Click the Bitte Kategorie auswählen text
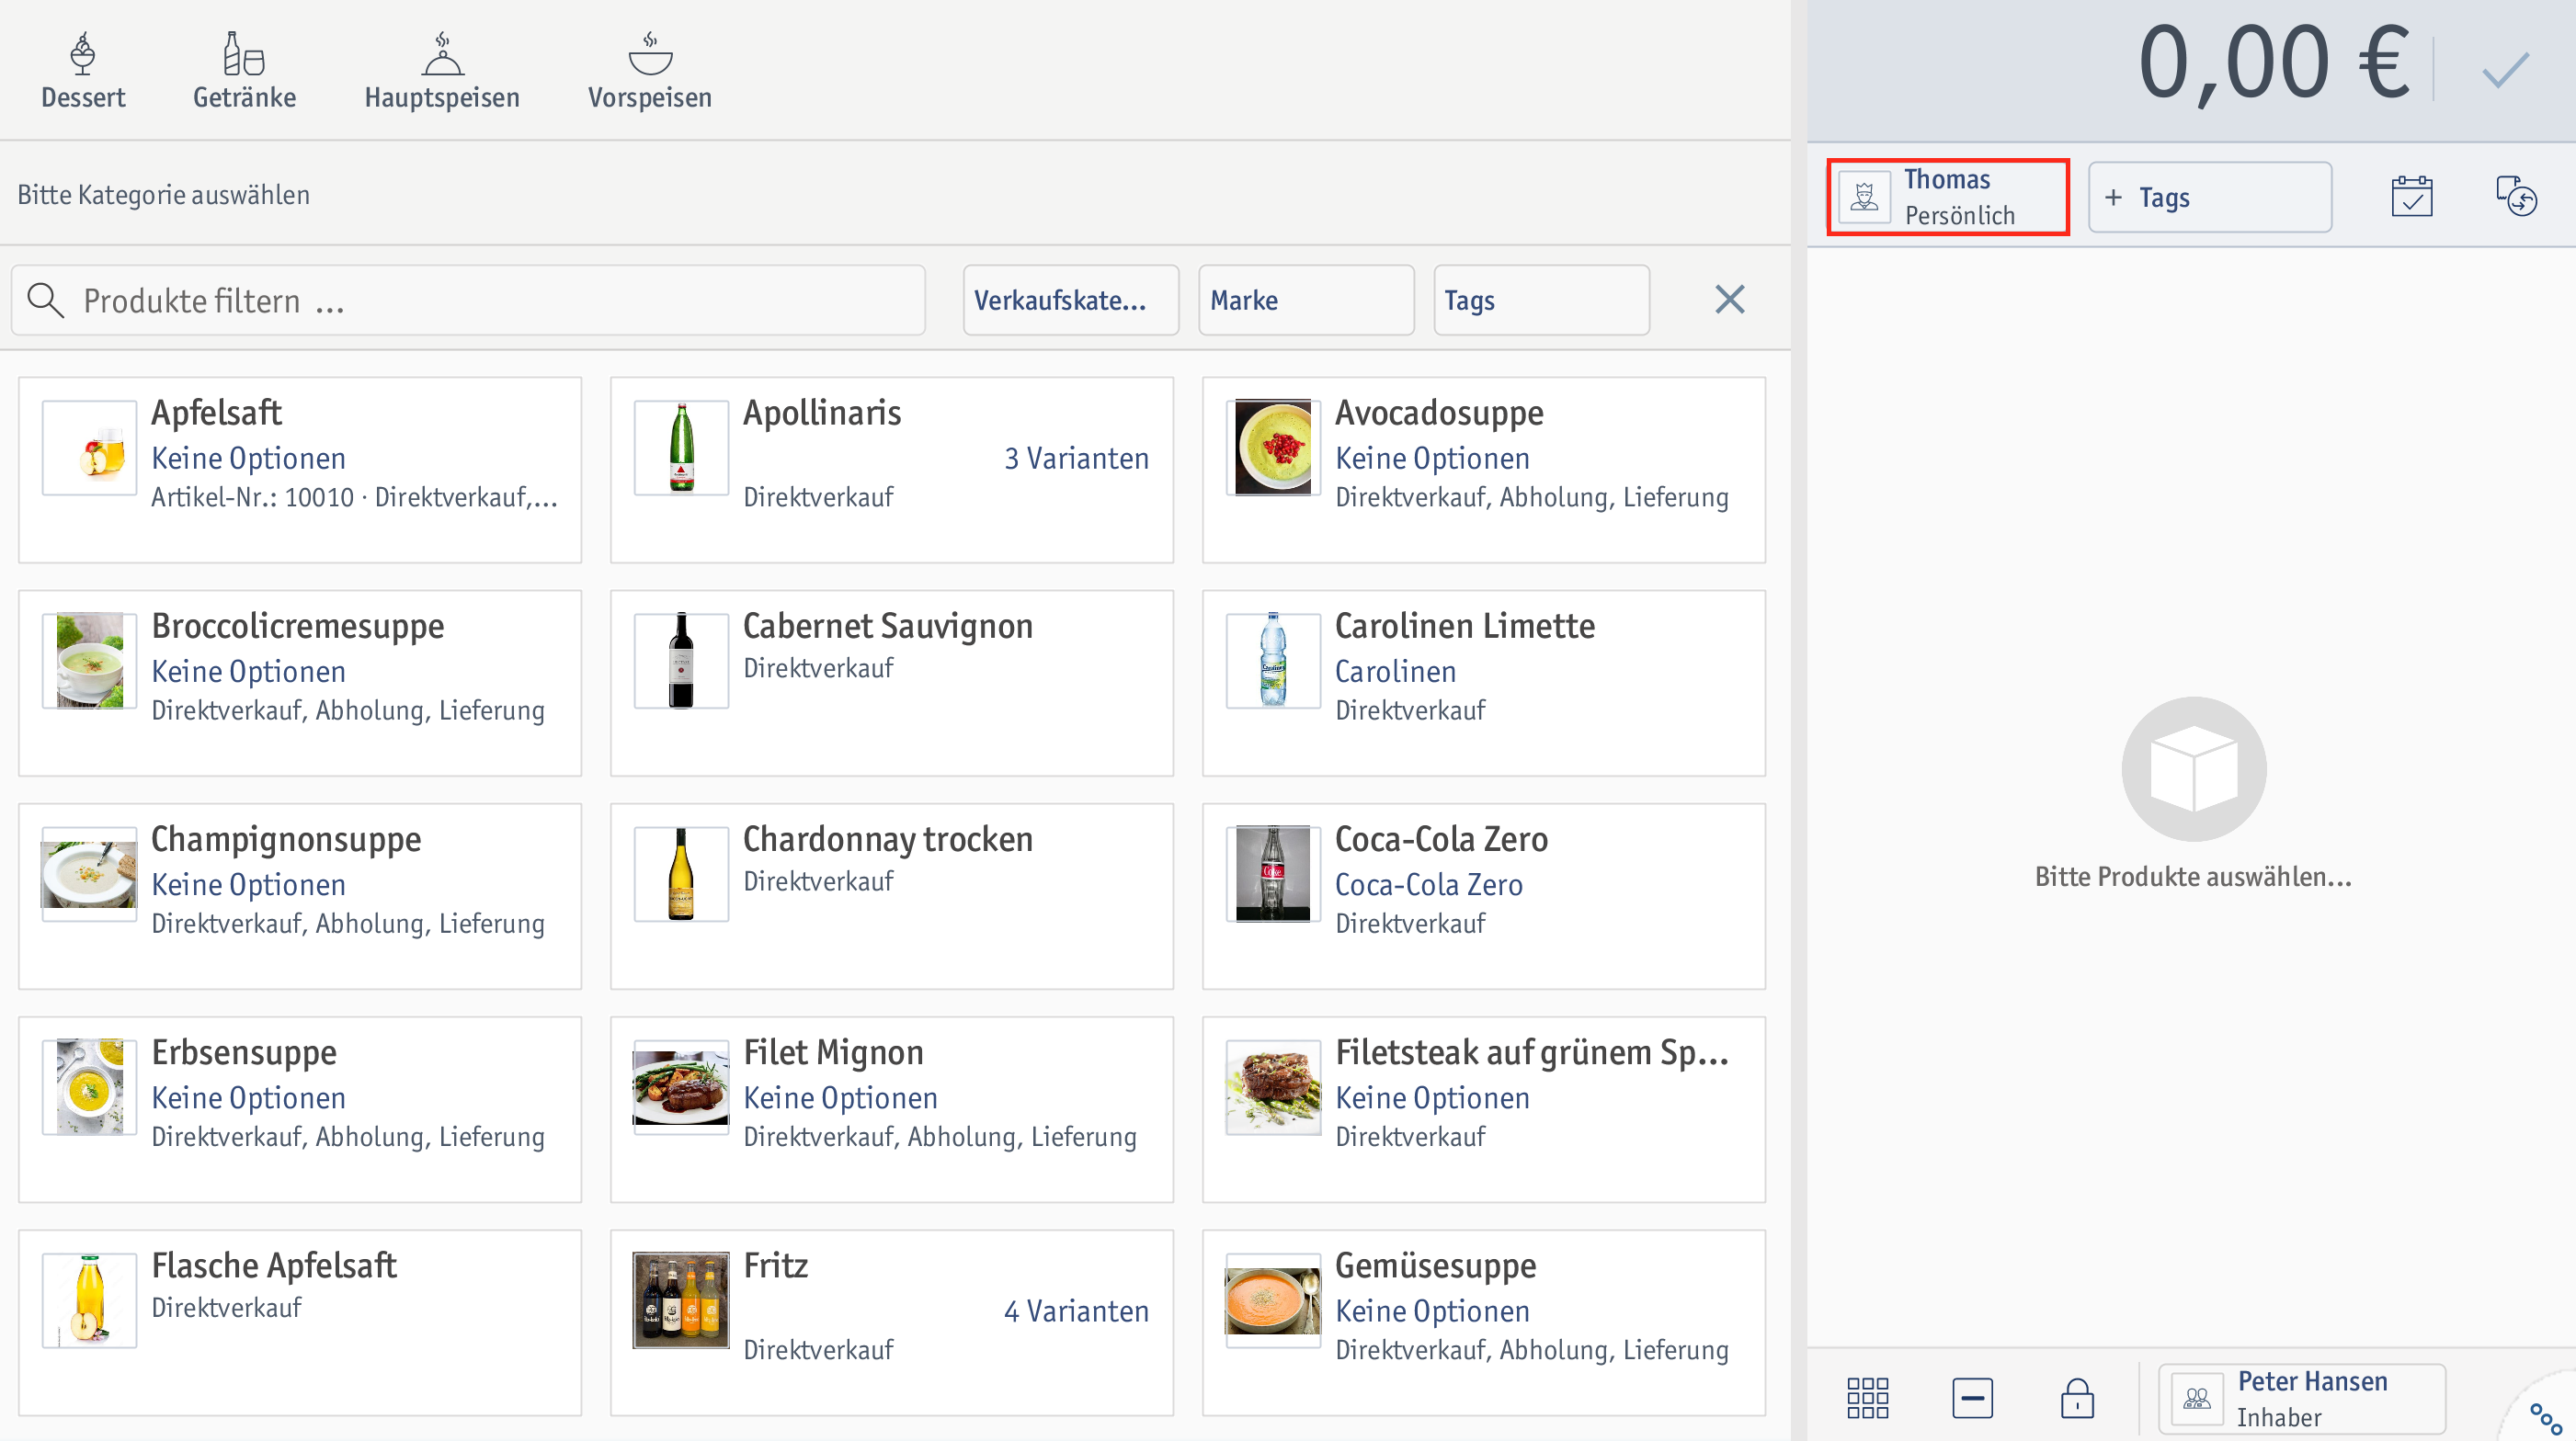This screenshot has height=1441, width=2576. tap(163, 195)
